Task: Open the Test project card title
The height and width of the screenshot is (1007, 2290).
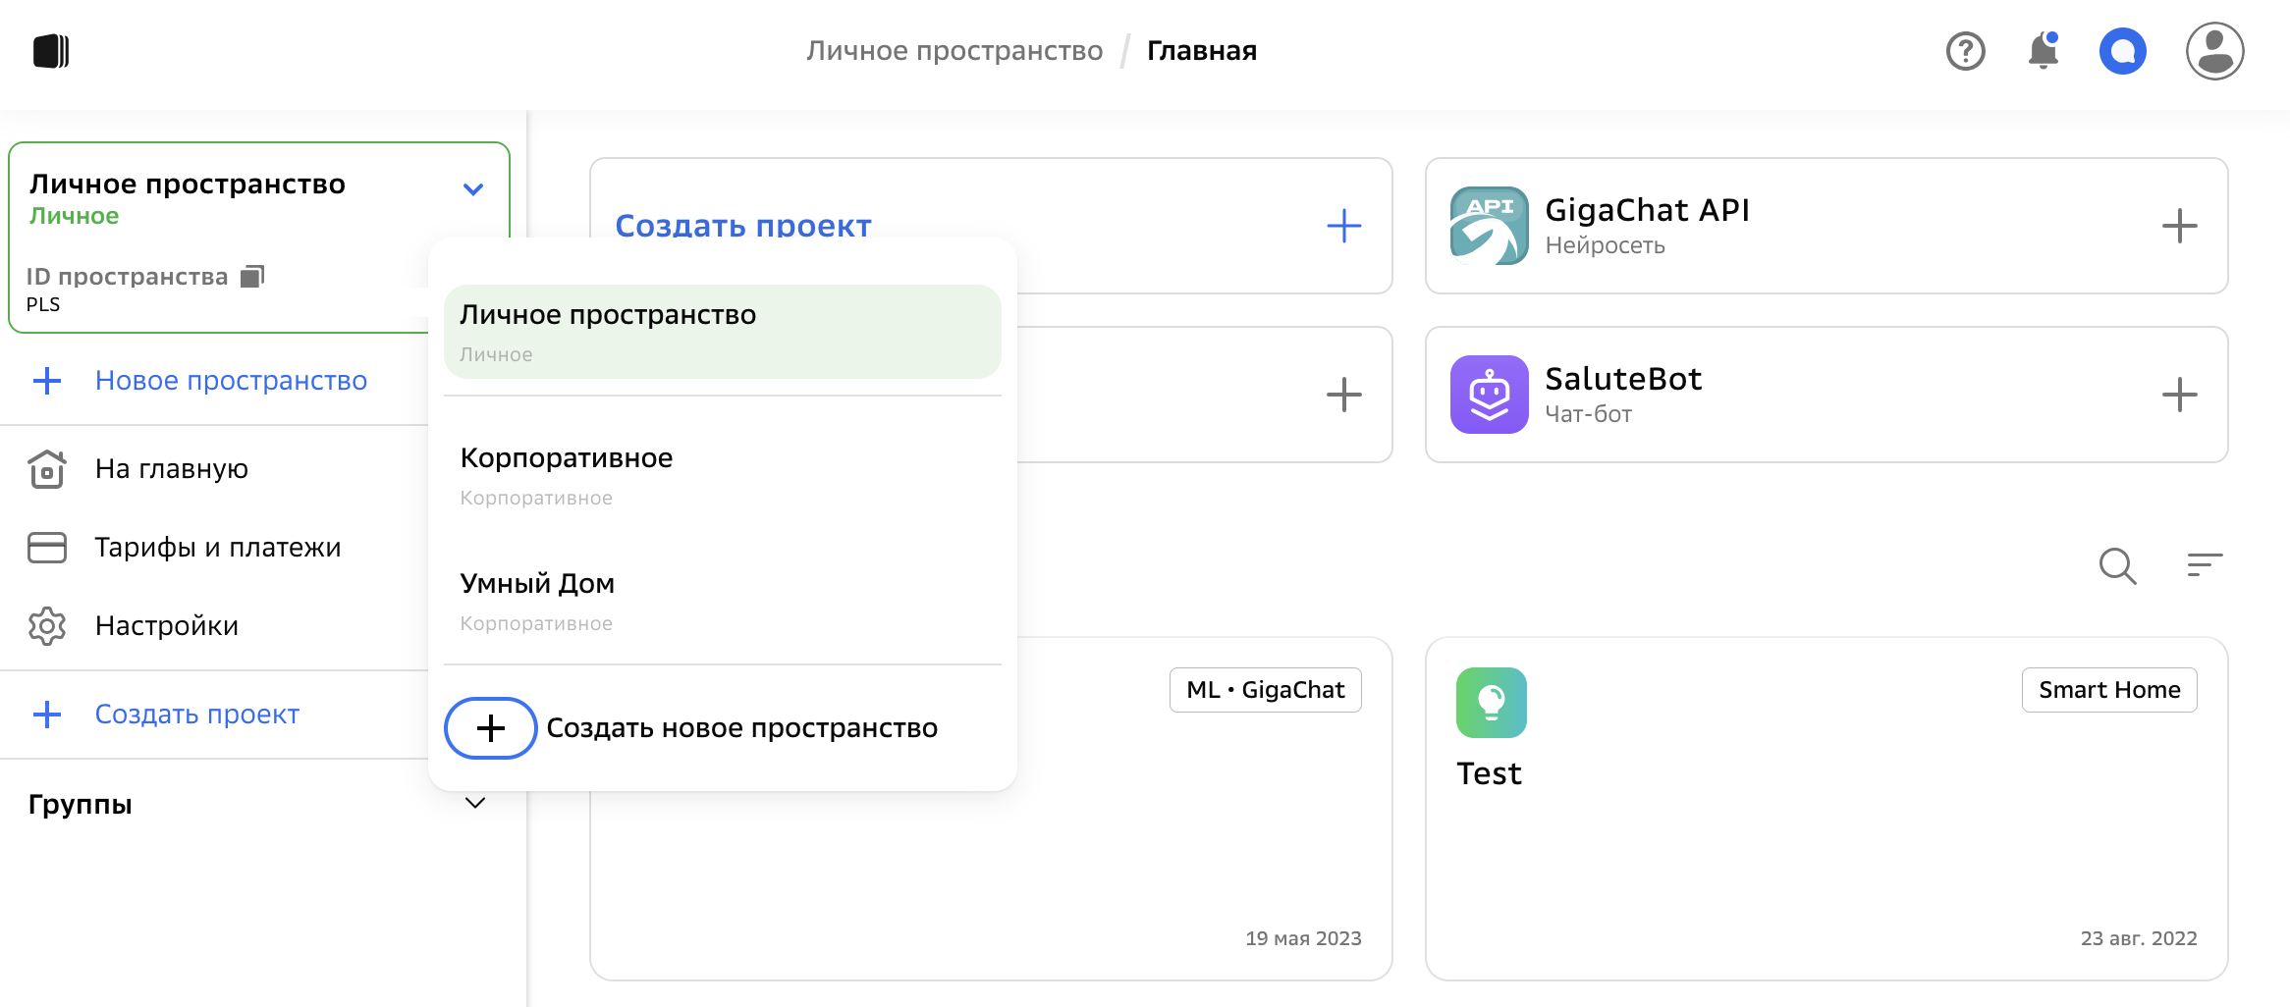Action: pos(1489,773)
